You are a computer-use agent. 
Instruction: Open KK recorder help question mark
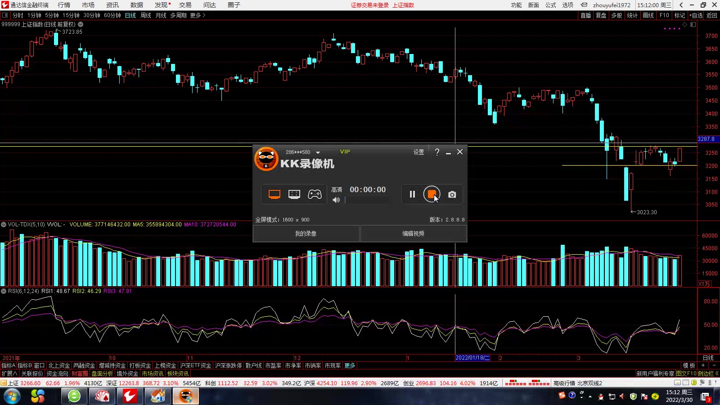click(x=437, y=152)
